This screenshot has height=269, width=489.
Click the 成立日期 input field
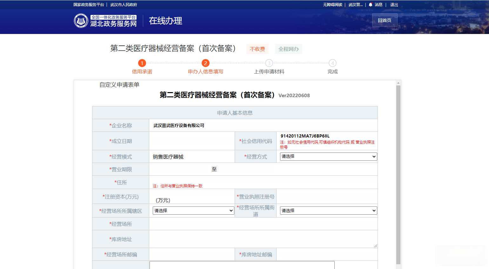192,141
